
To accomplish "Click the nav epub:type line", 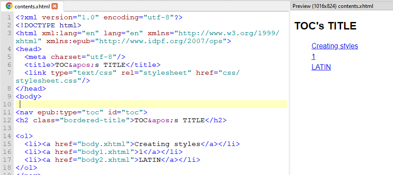I will coord(82,113).
